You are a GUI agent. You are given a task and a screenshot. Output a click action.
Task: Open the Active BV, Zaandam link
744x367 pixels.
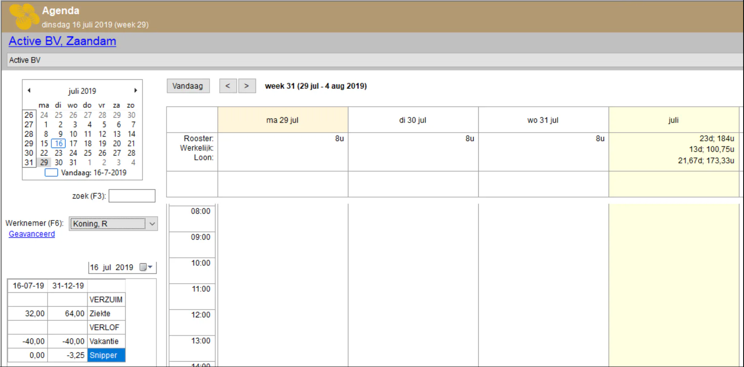click(x=62, y=41)
